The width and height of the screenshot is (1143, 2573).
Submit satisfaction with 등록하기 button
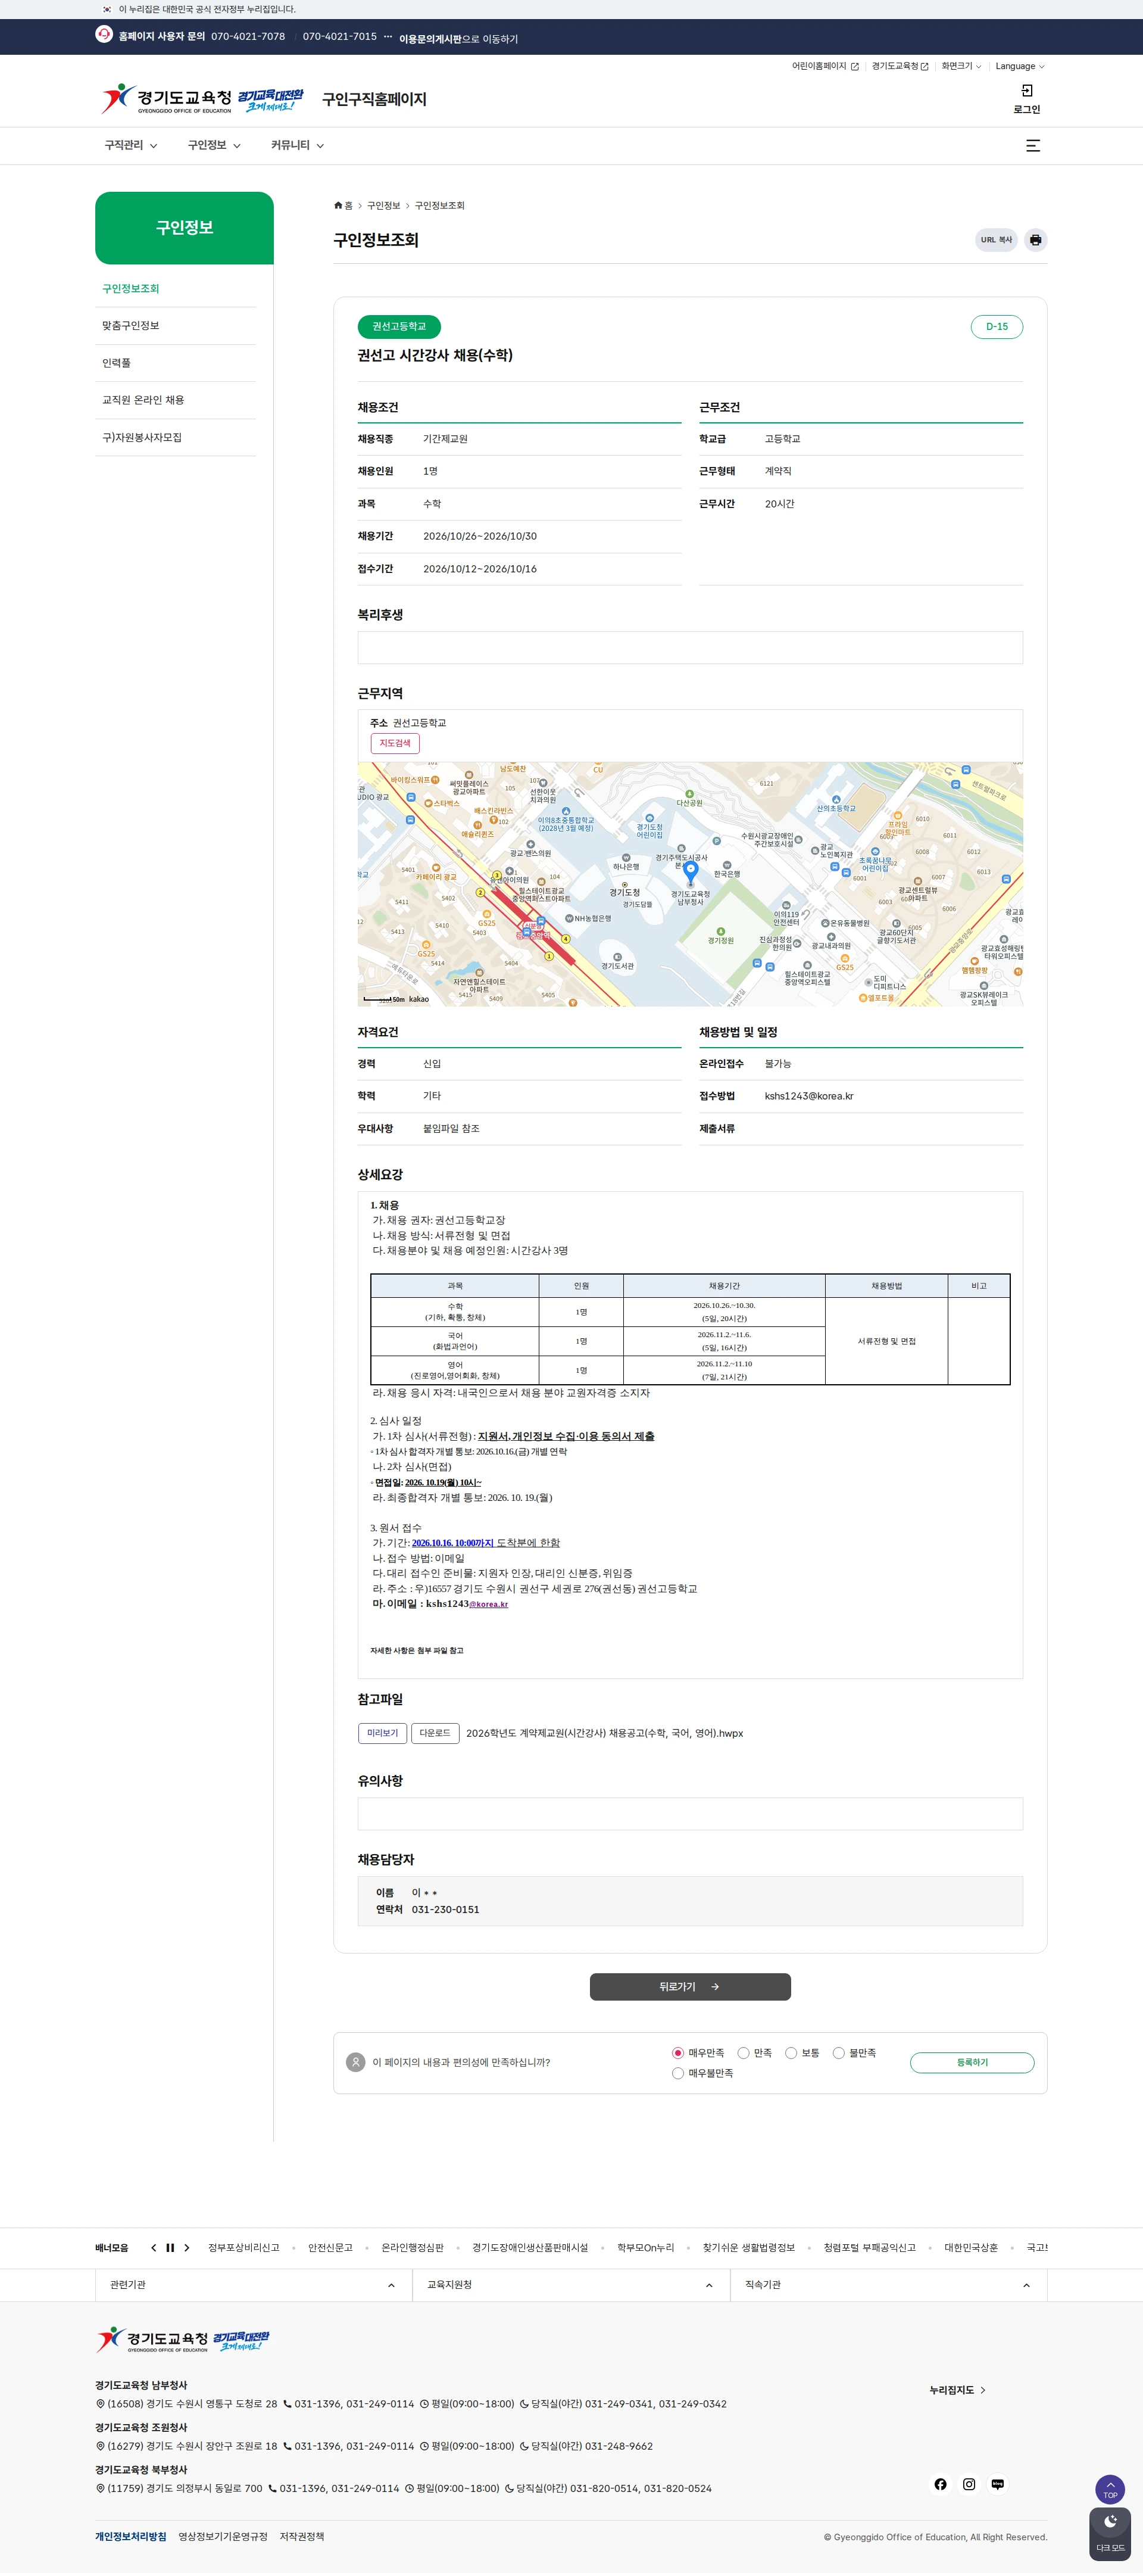coord(972,2063)
